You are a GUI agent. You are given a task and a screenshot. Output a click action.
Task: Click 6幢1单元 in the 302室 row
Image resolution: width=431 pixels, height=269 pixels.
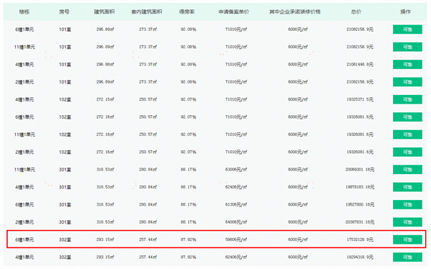24,240
